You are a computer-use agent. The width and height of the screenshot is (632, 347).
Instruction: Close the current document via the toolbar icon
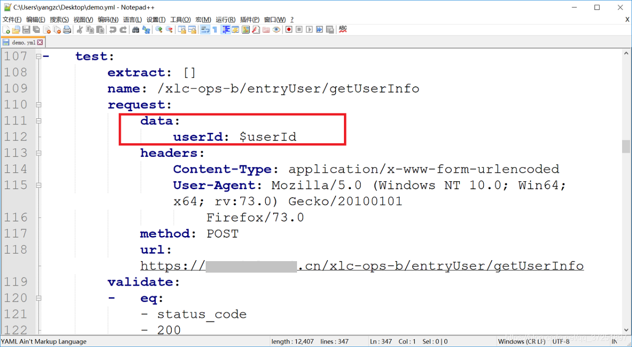[x=47, y=30]
